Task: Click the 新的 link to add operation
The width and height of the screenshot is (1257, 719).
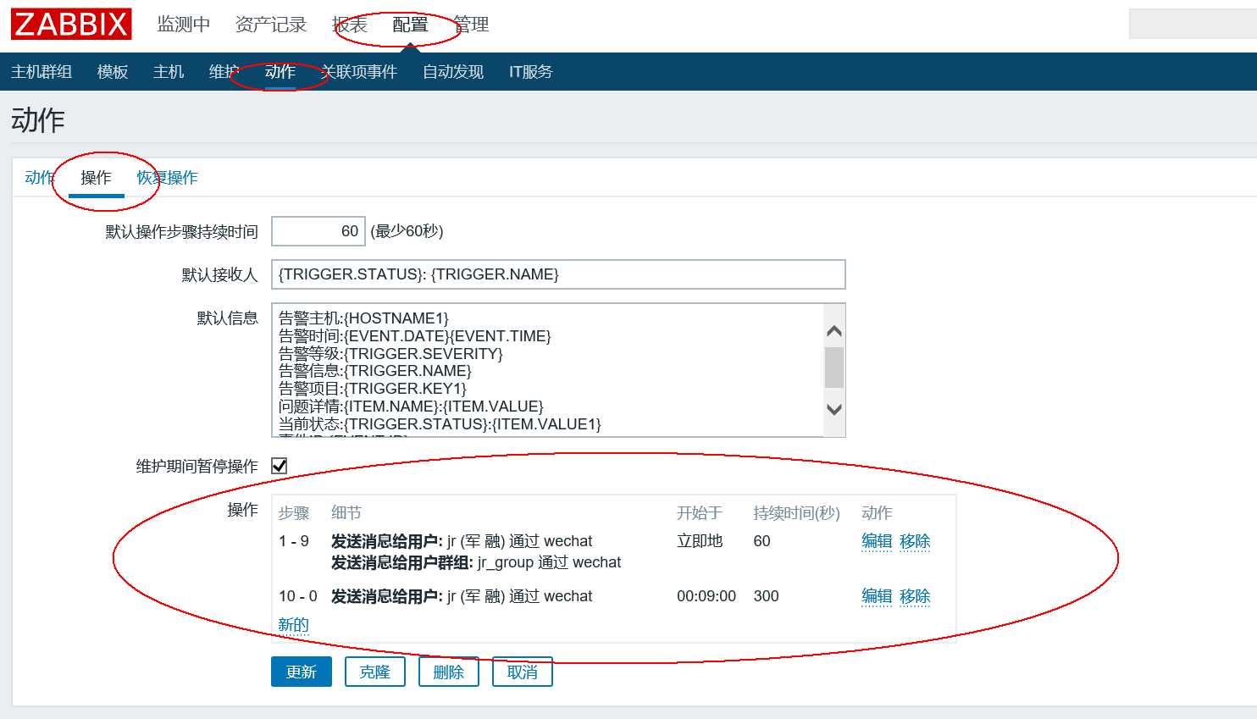Action: coord(294,625)
